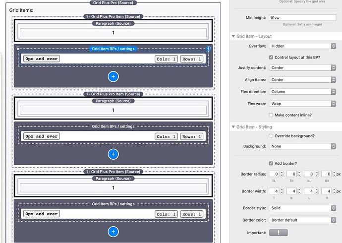This screenshot has height=243, width=342.
Task: Click the paragraph text field in third grid item
Action: (113, 187)
